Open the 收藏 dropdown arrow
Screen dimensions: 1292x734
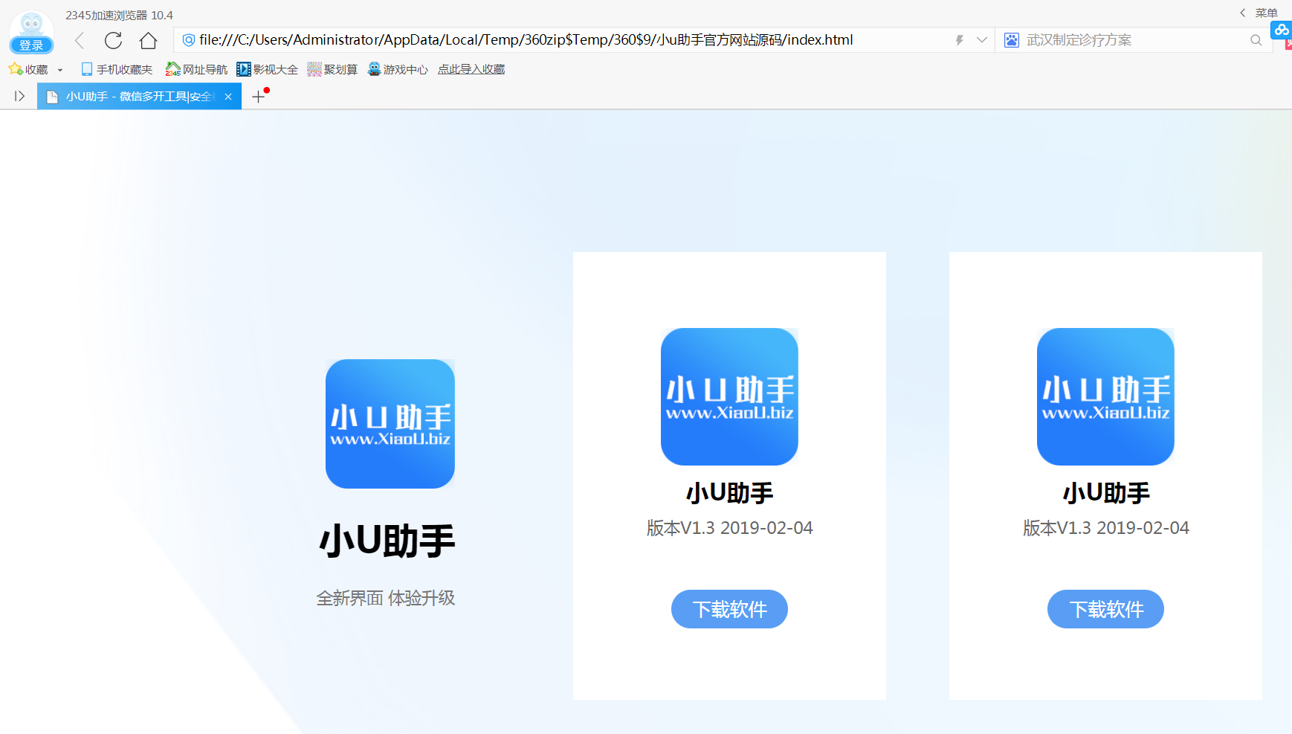[x=59, y=68]
